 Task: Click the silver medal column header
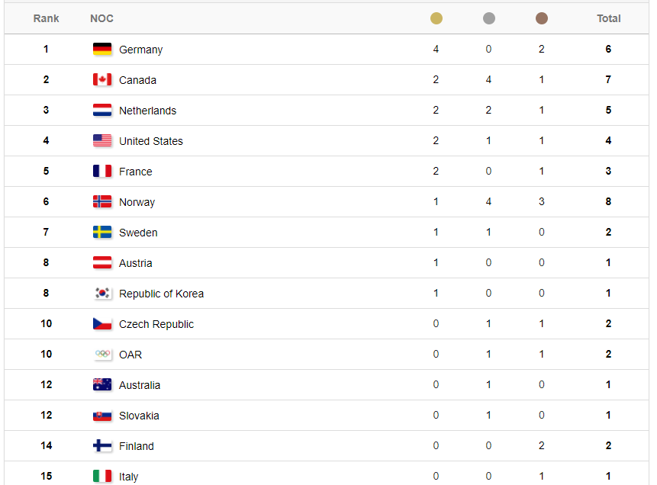pyautogui.click(x=489, y=18)
